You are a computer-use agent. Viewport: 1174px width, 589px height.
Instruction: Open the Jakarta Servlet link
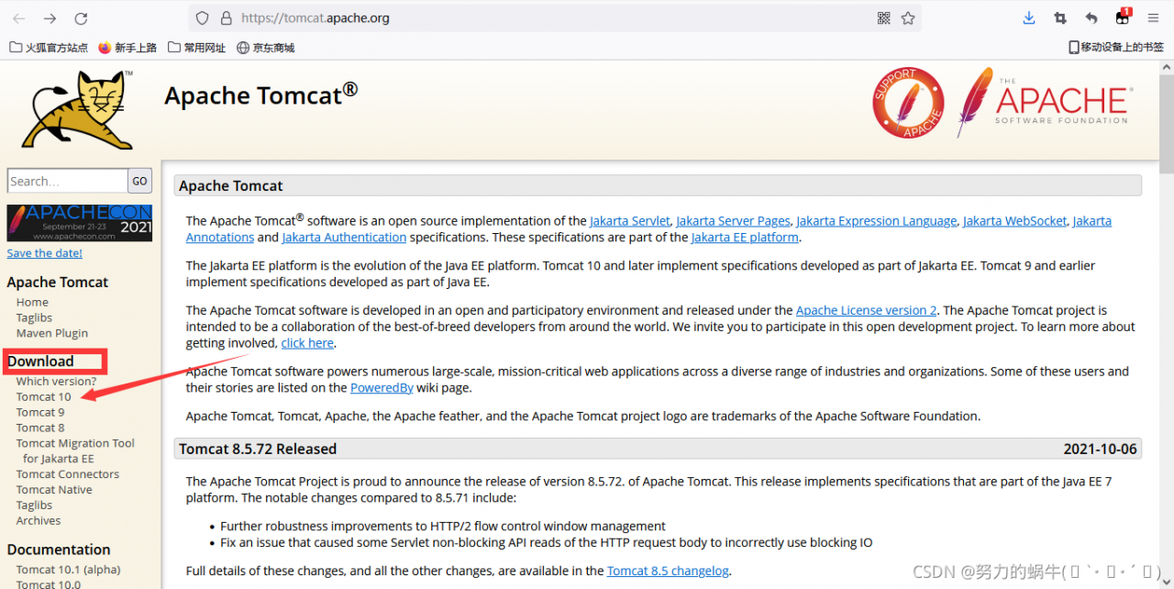pos(629,221)
